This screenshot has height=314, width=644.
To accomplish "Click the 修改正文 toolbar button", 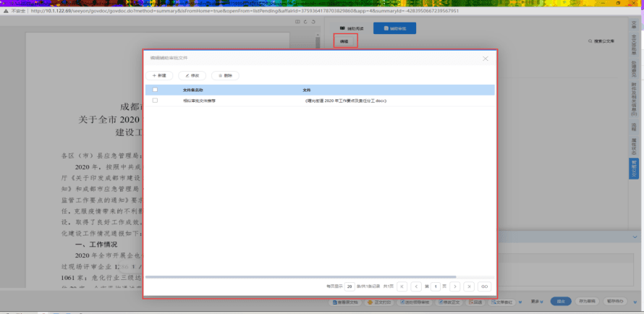I will (x=450, y=302).
